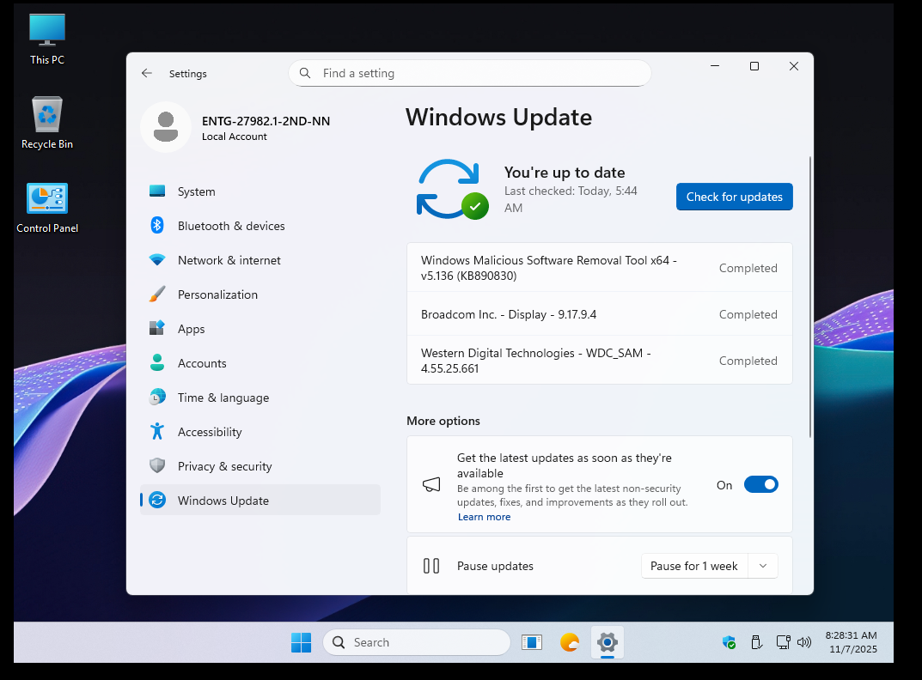
Task: Click the ENTG-27982.1-2ND-NN account name
Action: [x=266, y=120]
